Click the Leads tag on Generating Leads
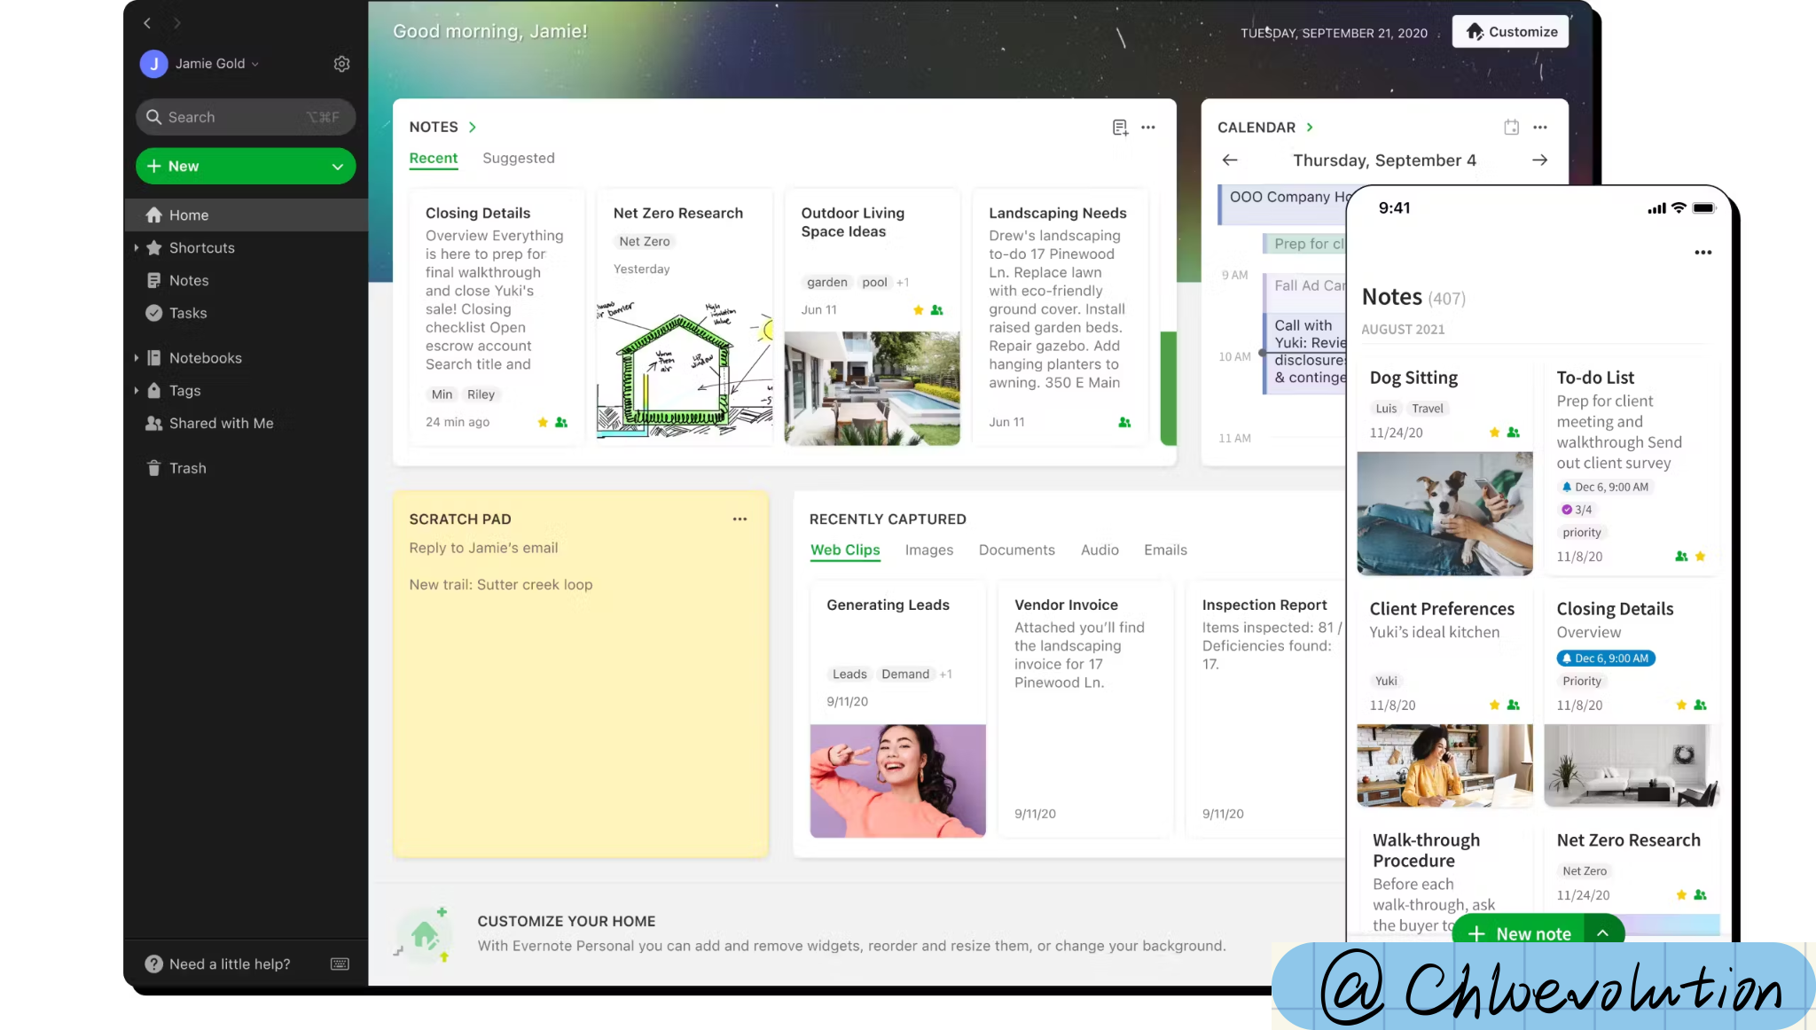Viewport: 1816px width, 1030px height. [849, 675]
